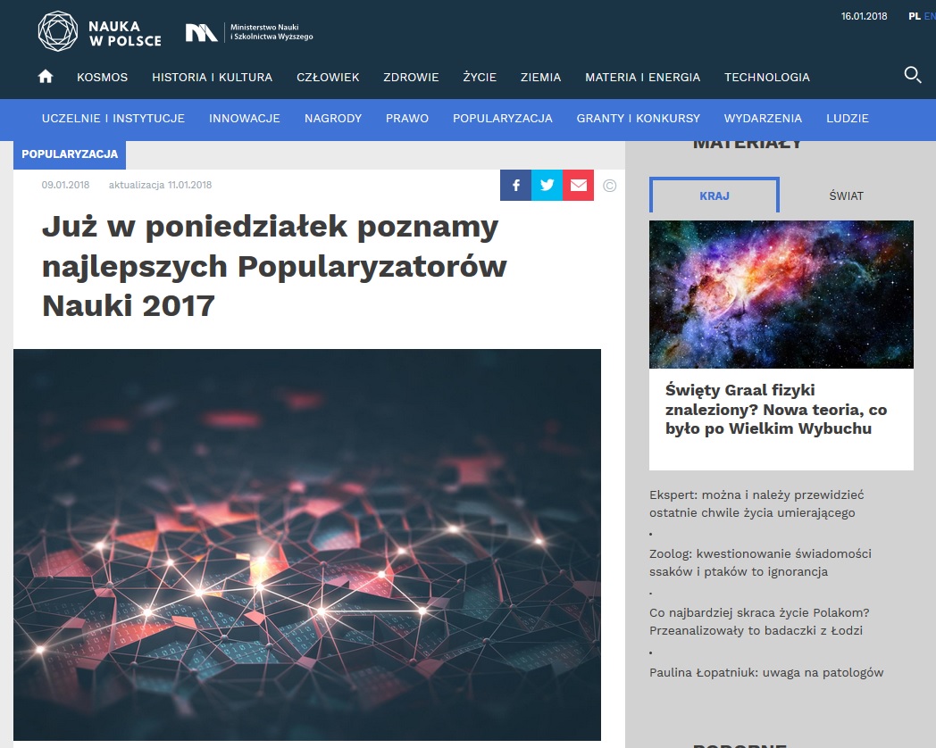
Task: Click the copyright circle icon
Action: (609, 186)
